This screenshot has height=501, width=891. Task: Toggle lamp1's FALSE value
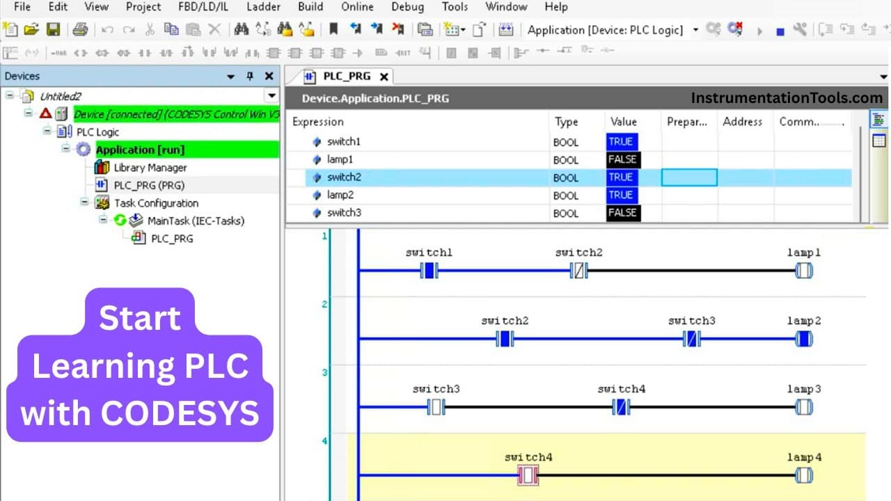click(x=622, y=159)
